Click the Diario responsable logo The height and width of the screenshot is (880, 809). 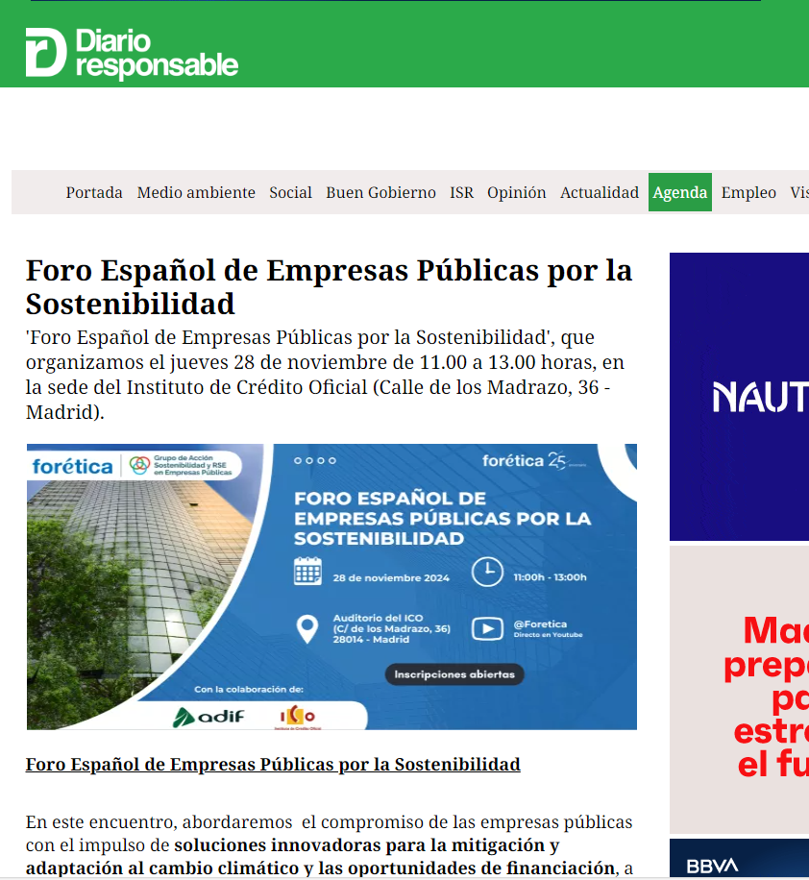132,52
